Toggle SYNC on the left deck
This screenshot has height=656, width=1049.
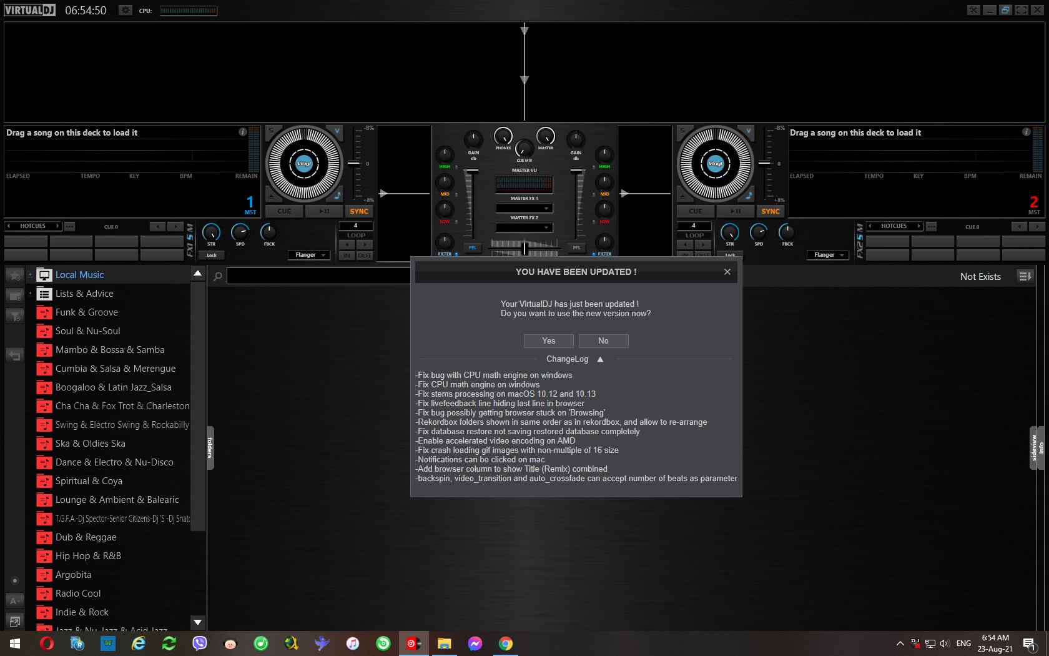[x=359, y=211]
